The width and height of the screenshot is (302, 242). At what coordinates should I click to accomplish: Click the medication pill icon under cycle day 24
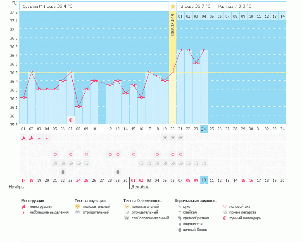[x=204, y=163]
